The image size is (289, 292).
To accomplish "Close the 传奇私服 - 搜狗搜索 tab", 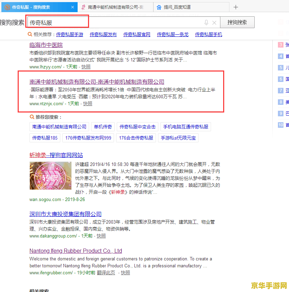I will (x=72, y=7).
